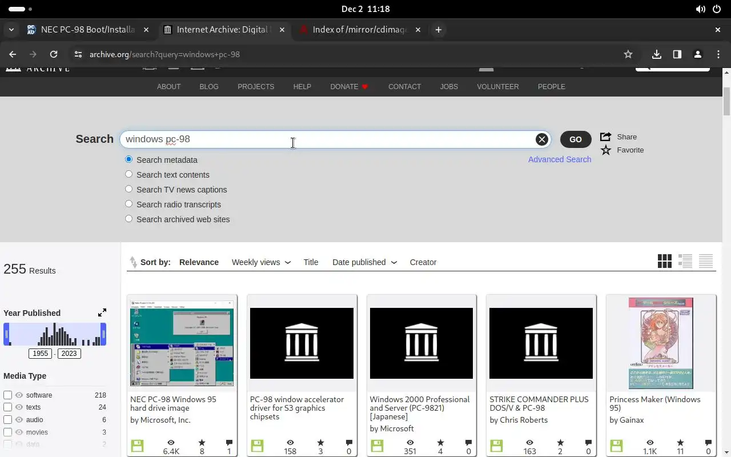This screenshot has height=457, width=731.
Task: Open the browser profile icon
Action: [697, 54]
